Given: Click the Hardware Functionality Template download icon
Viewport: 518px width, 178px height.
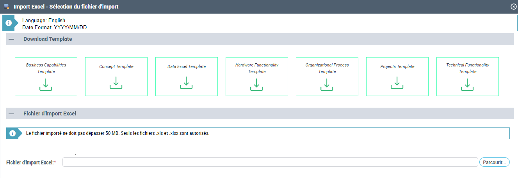Looking at the screenshot, I should tap(256, 85).
